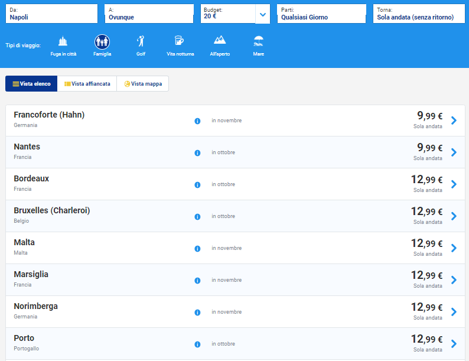Expand Bordeaux flight with right chevron

pos(454,184)
